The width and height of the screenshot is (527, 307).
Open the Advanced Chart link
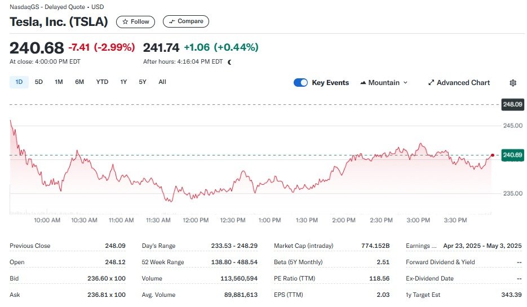(x=459, y=83)
